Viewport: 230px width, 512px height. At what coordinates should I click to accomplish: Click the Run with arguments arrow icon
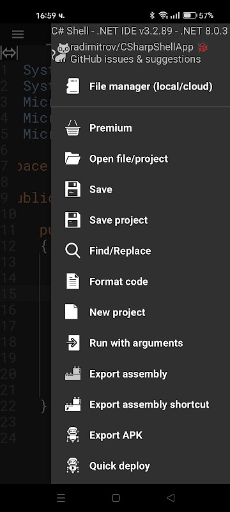(73, 343)
